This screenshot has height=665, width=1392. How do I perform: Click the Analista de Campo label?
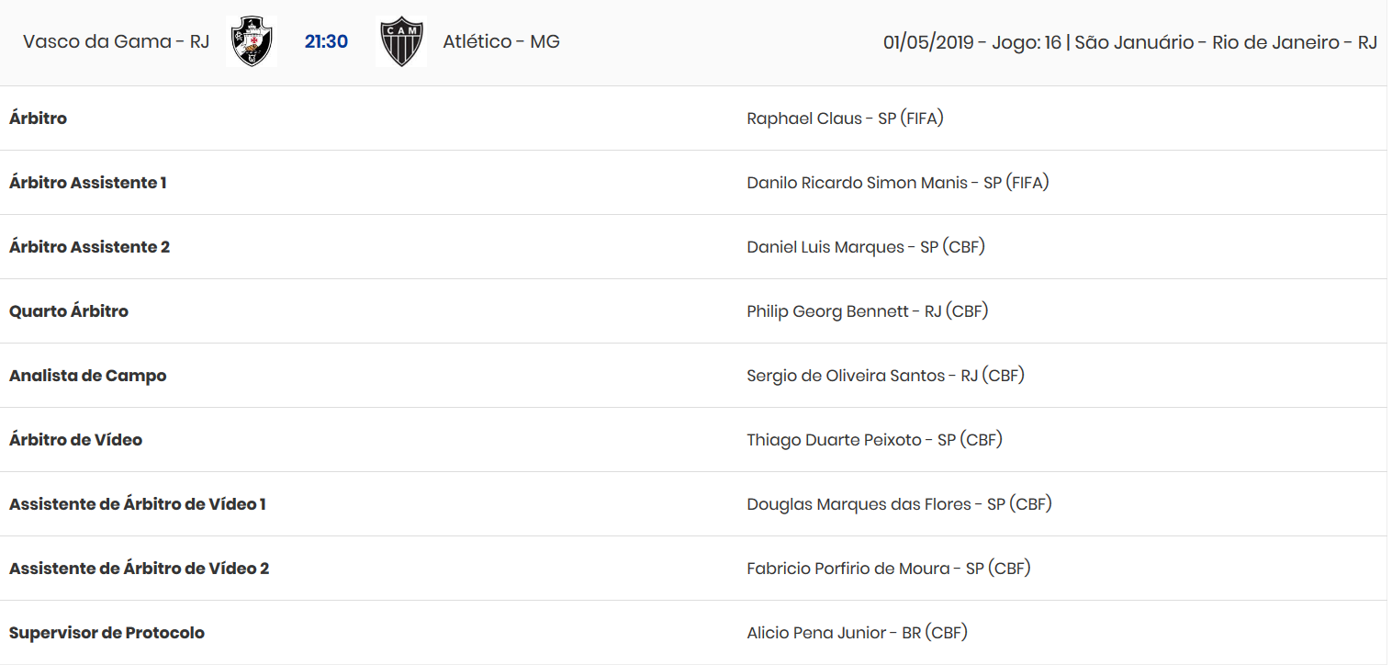[x=87, y=376]
